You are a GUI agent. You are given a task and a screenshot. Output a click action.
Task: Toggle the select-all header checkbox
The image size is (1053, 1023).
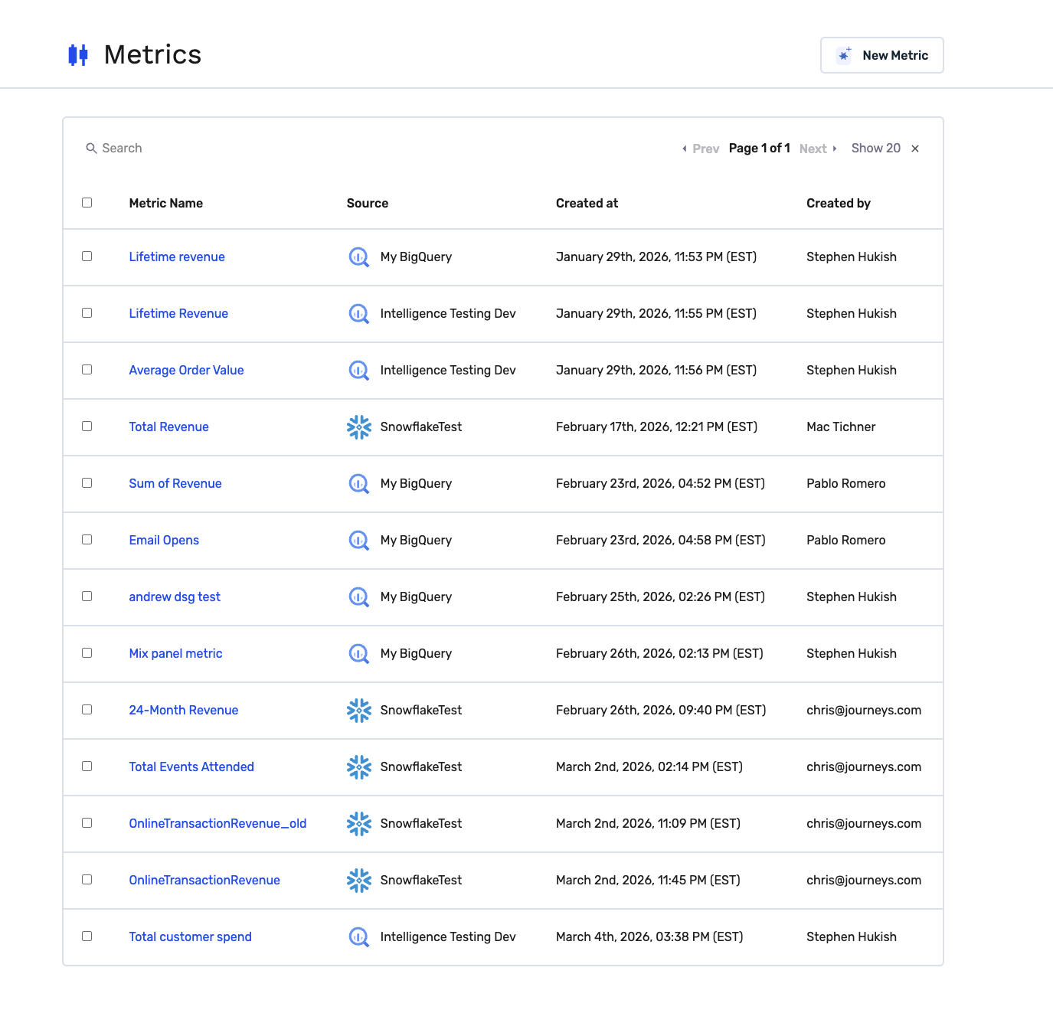87,203
